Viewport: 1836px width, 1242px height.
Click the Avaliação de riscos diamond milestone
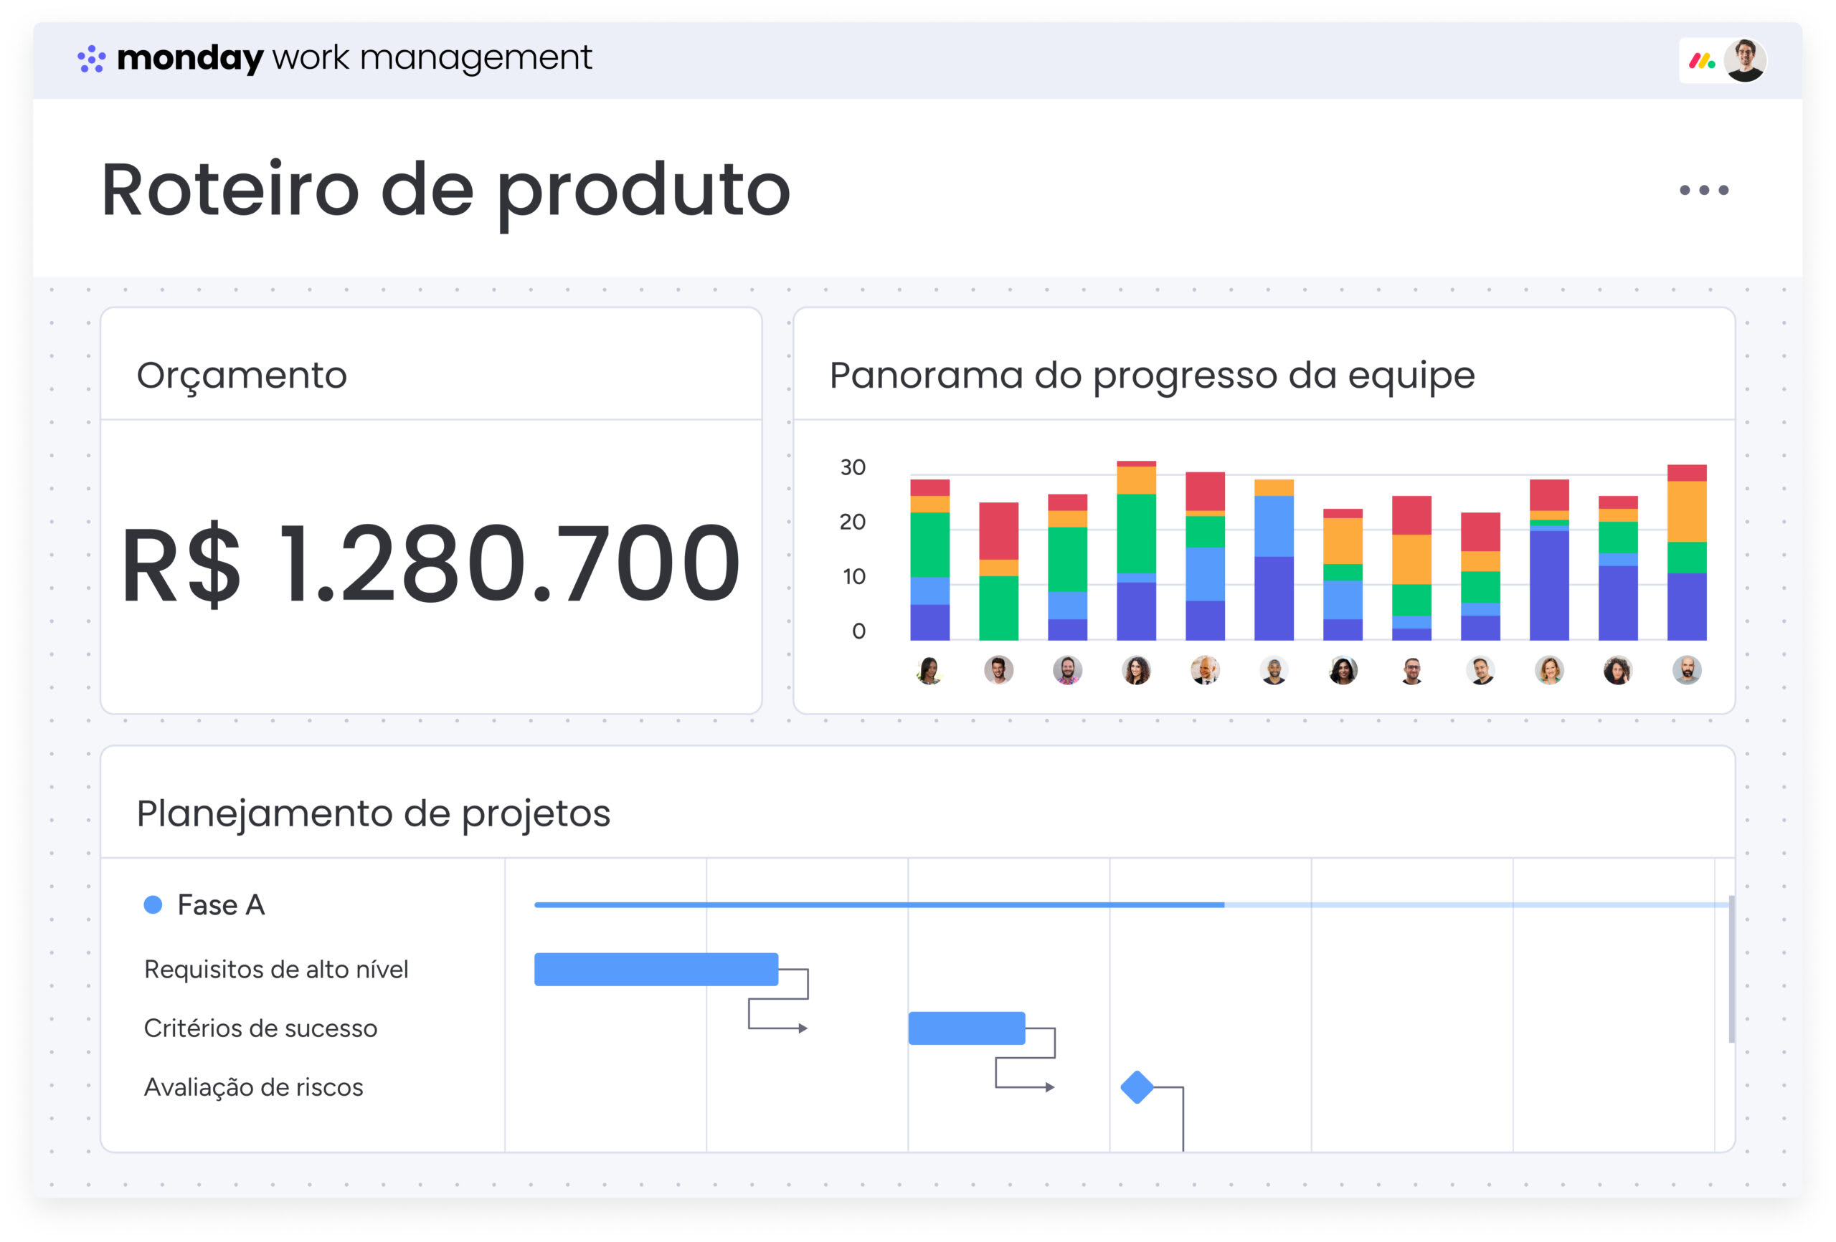pyautogui.click(x=1137, y=1087)
